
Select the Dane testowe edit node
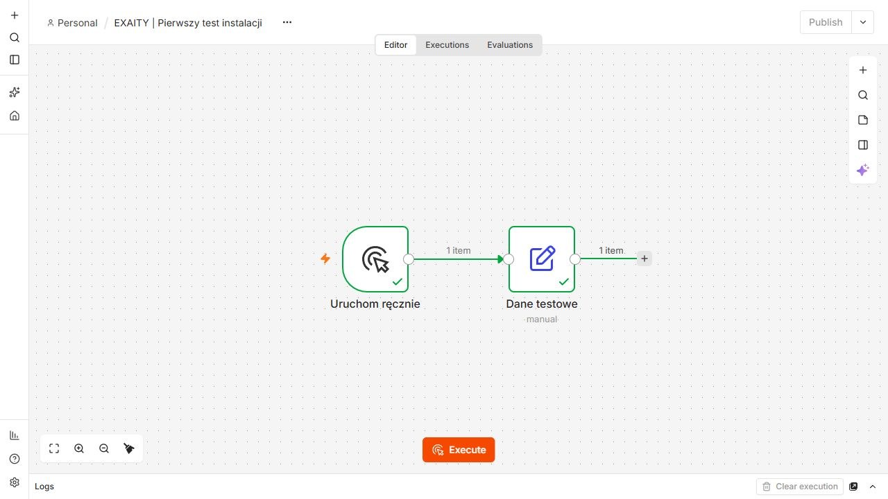(542, 259)
